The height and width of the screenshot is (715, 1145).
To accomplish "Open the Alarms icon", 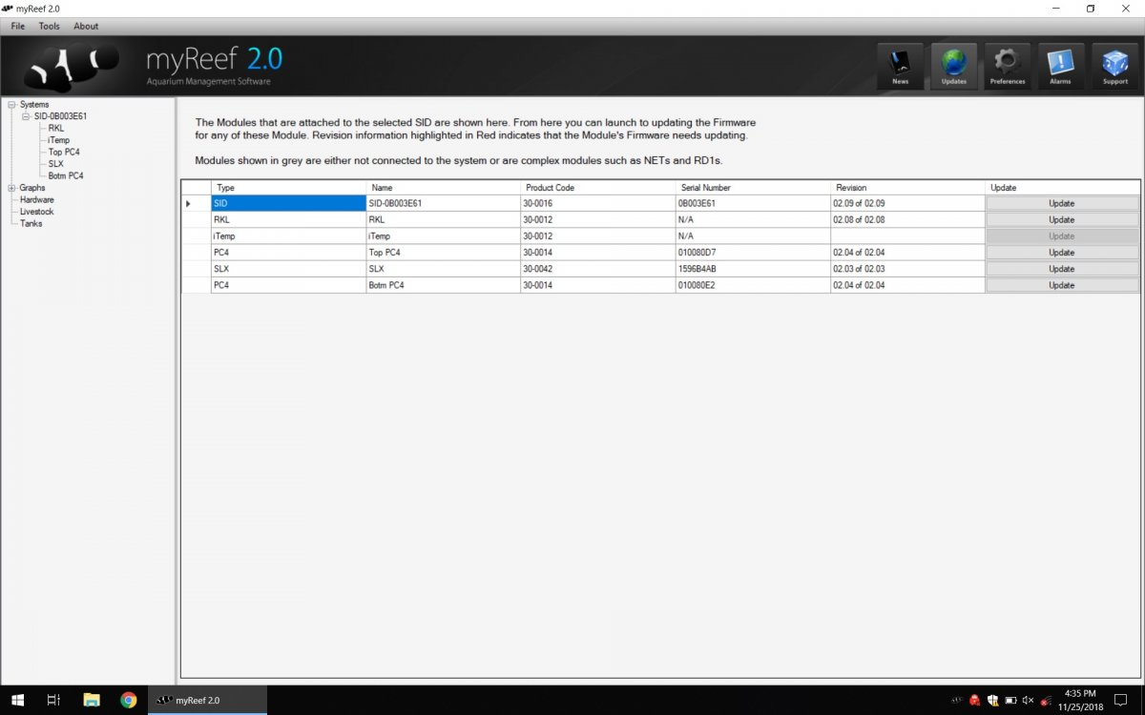I will [1061, 66].
